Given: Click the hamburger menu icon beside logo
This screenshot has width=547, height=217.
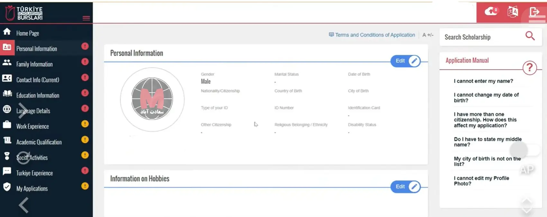Looking at the screenshot, I should click(x=86, y=18).
